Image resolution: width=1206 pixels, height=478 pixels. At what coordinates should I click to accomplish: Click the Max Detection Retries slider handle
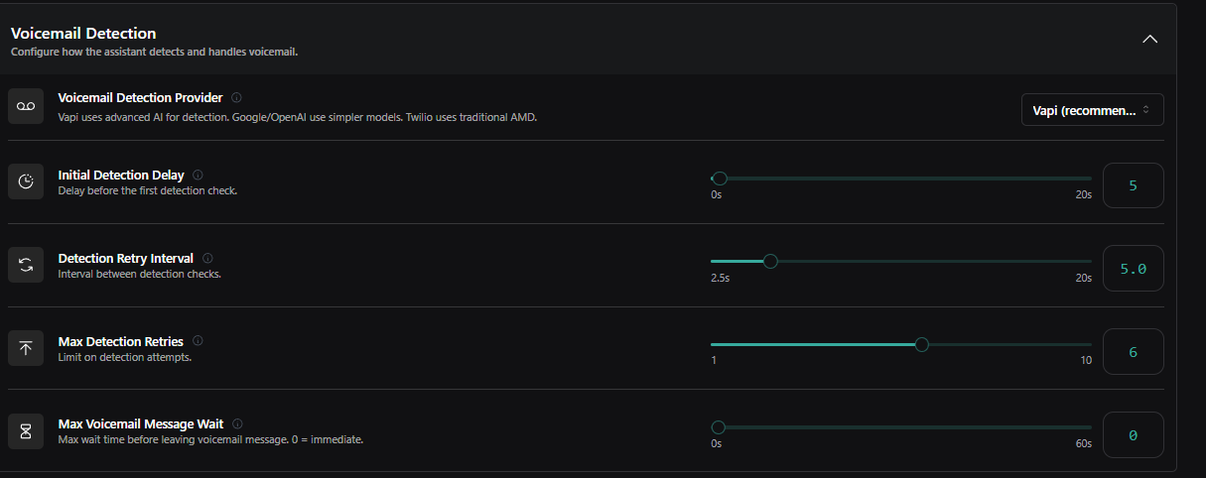click(921, 344)
